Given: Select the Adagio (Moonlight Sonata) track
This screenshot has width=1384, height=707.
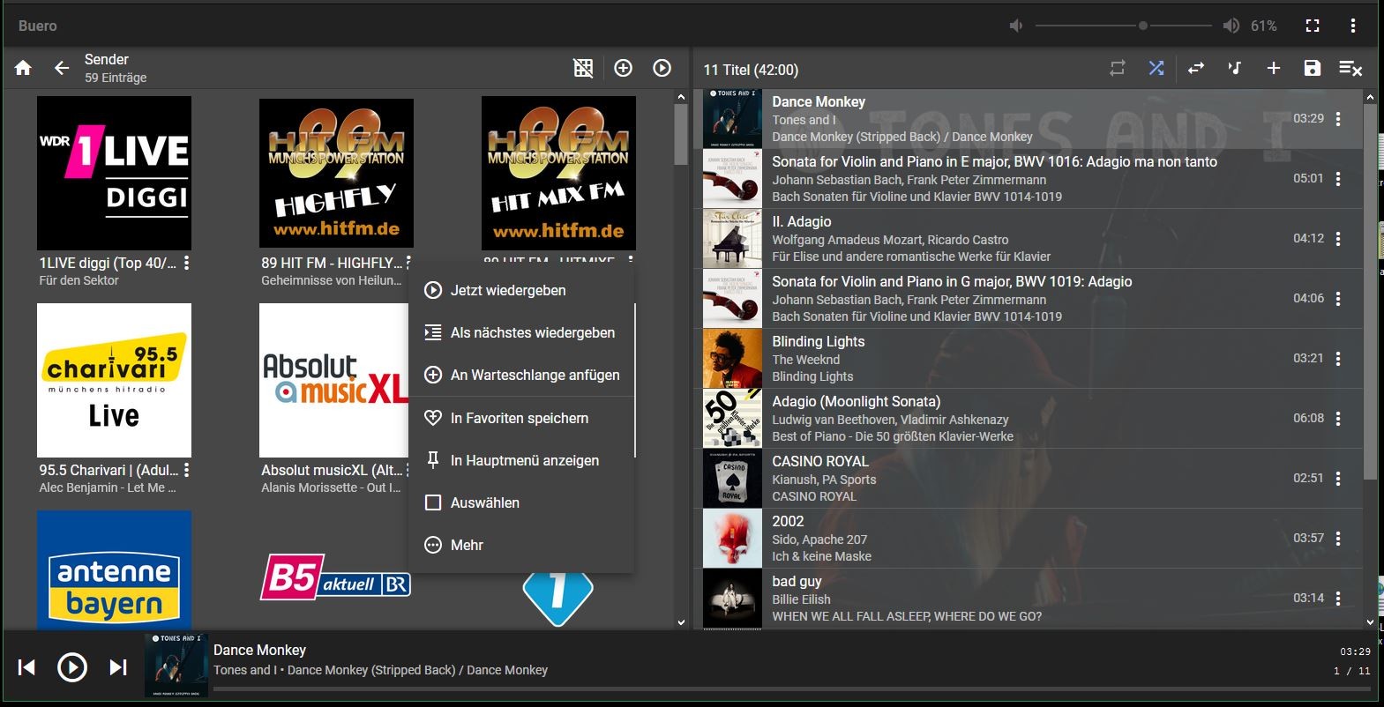Looking at the screenshot, I should coord(1032,419).
